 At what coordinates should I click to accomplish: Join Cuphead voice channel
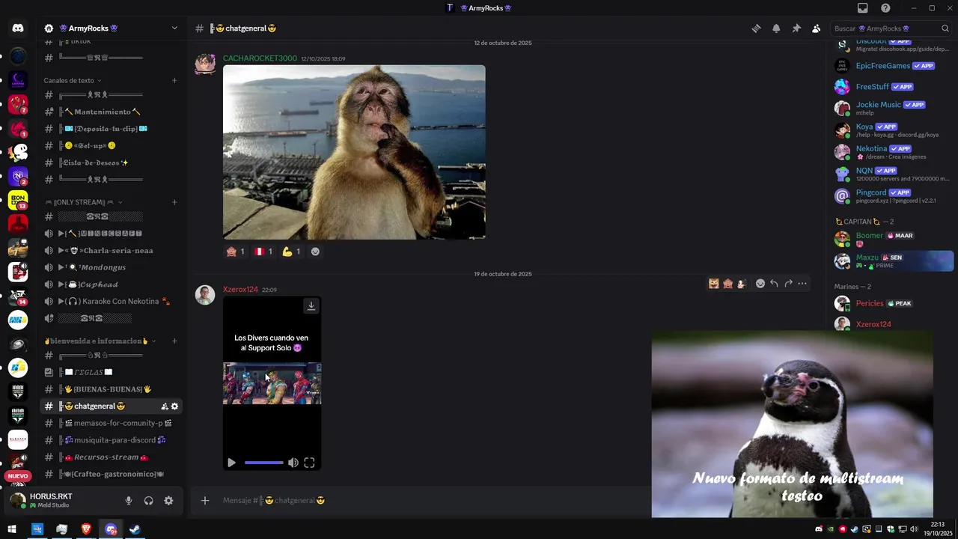pos(111,284)
